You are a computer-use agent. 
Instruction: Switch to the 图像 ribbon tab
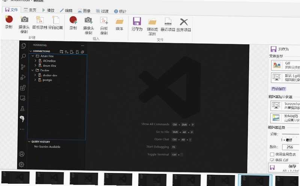click(x=84, y=11)
